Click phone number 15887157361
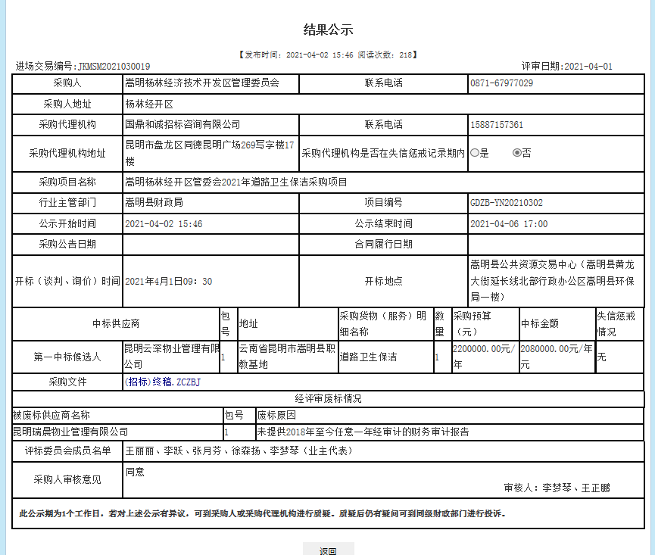Screen dimensions: 655x555 tap(497, 125)
